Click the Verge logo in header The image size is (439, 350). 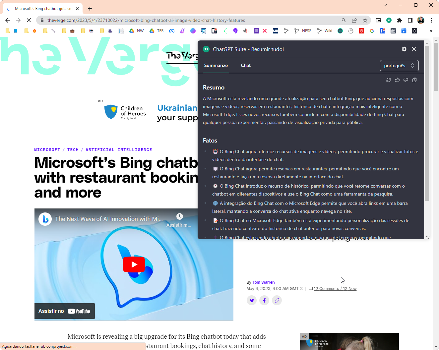click(x=182, y=56)
